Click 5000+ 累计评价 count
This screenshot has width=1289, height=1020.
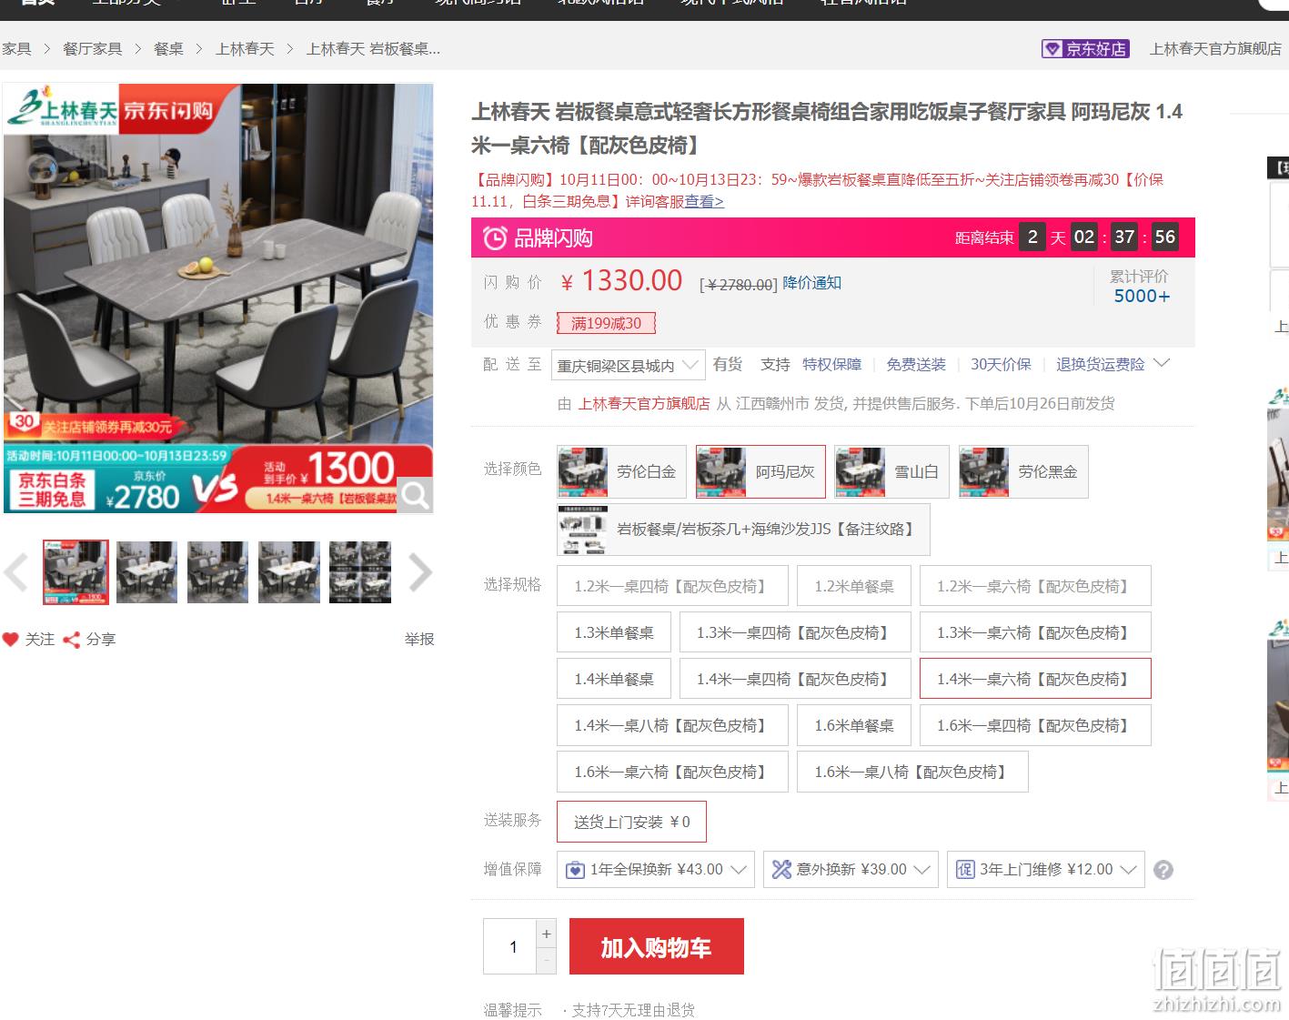[x=1142, y=296]
